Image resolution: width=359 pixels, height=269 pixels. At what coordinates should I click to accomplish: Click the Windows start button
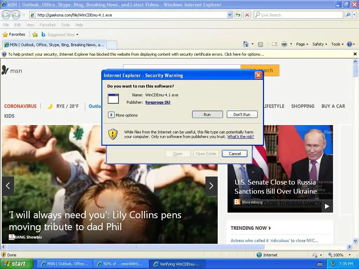17,264
